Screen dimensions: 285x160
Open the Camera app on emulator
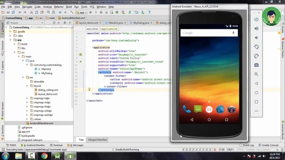click(x=232, y=109)
